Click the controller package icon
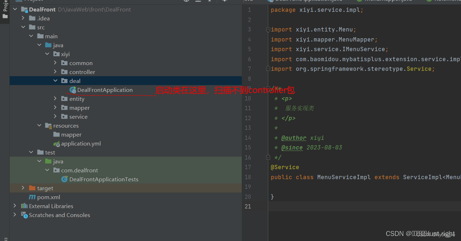Image resolution: width=461 pixels, height=241 pixels. (x=64, y=72)
